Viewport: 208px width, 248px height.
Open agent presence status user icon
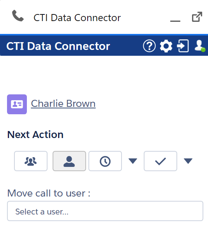200,46
